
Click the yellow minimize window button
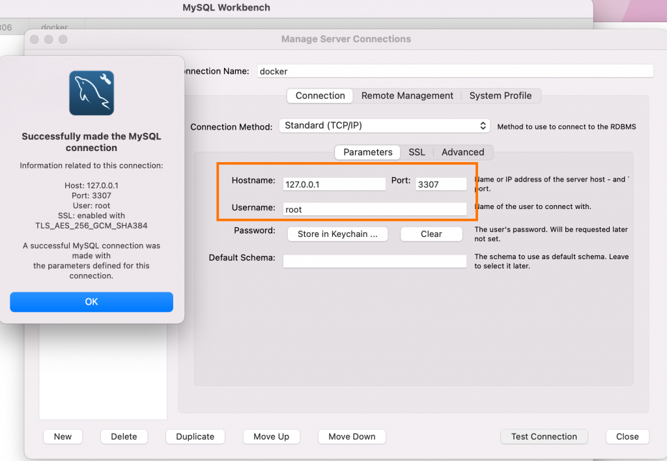48,40
